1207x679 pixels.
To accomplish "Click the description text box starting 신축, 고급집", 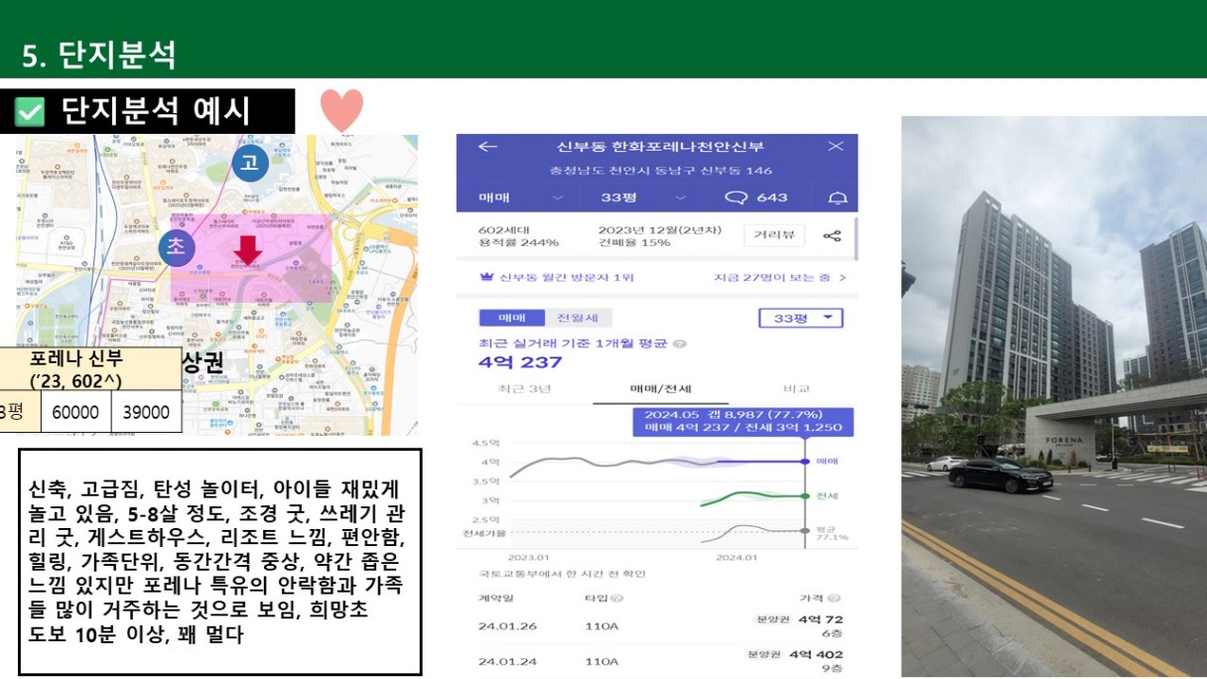I will pyautogui.click(x=220, y=562).
